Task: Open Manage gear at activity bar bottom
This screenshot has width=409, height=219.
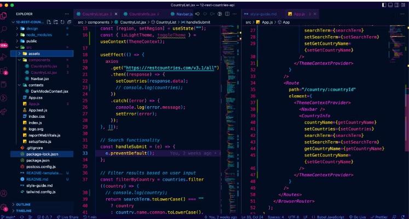Action: 4,207
